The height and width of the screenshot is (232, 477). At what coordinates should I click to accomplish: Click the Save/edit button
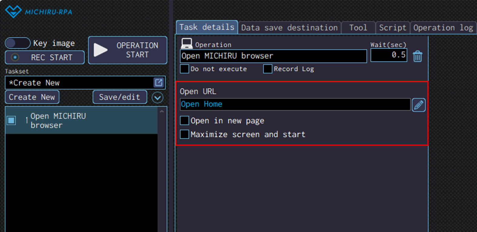pos(120,97)
